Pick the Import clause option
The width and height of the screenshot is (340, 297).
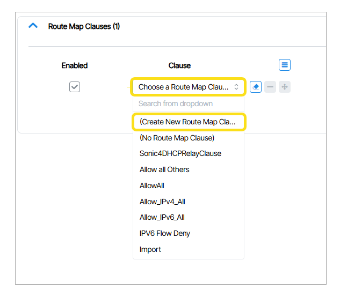tap(150, 249)
